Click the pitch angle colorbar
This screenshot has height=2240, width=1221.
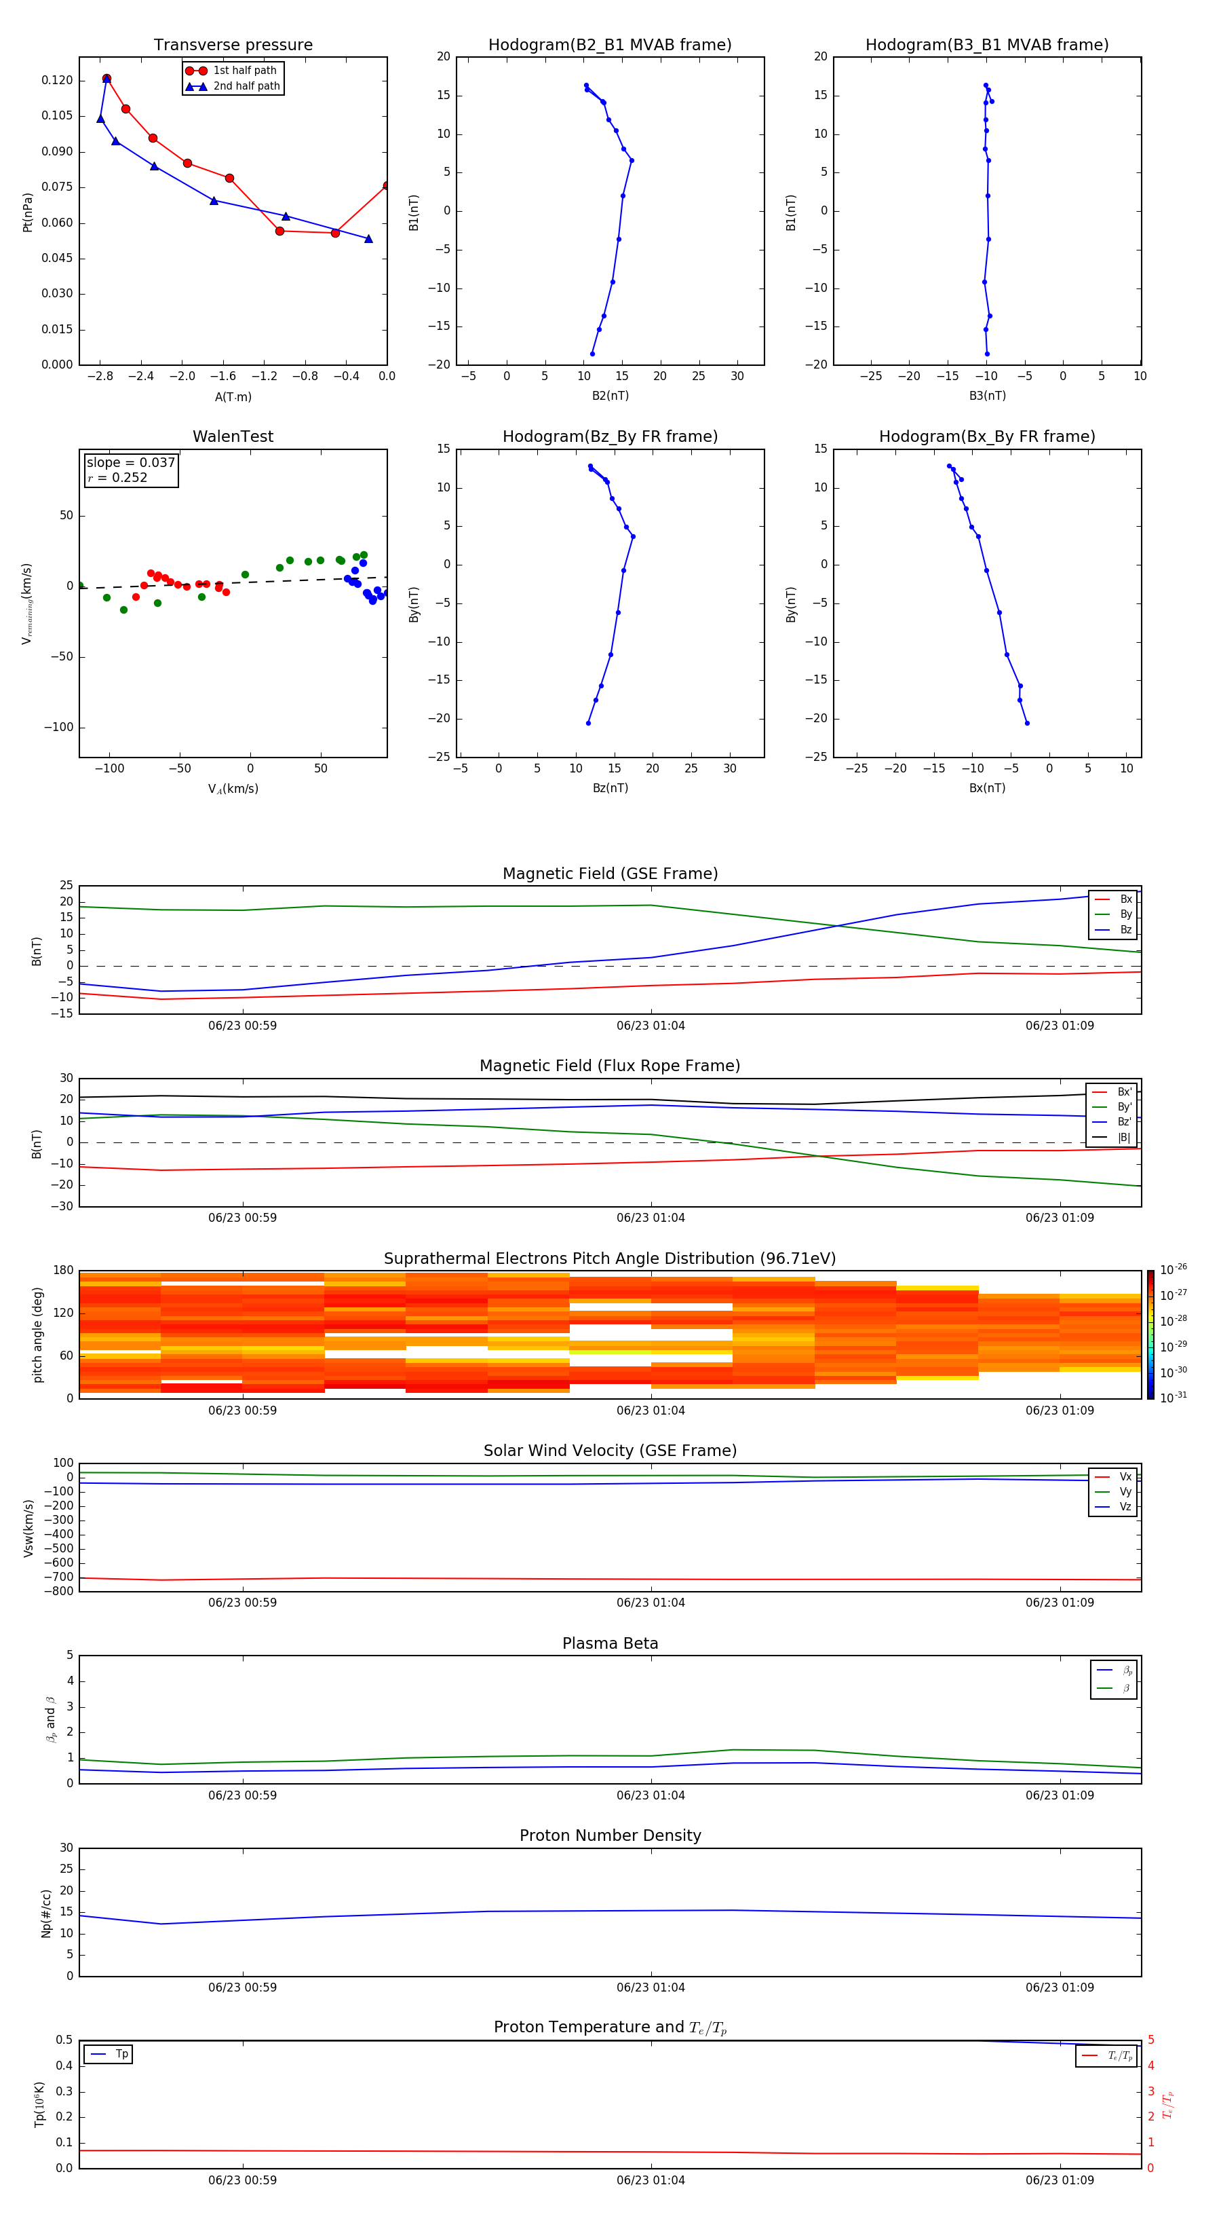pos(1150,1334)
